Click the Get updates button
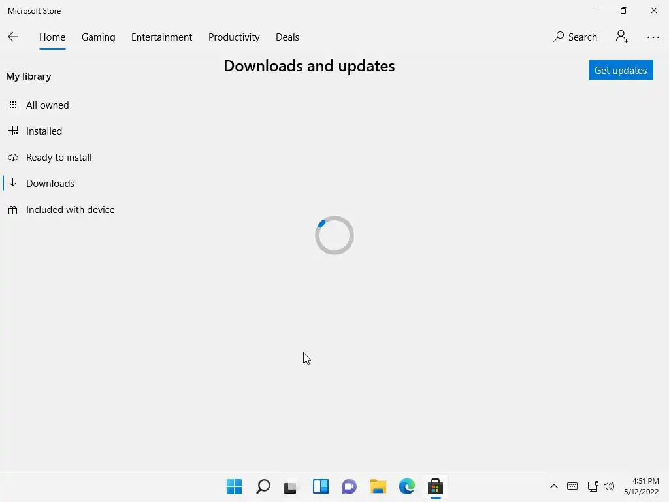669x502 pixels. click(621, 70)
